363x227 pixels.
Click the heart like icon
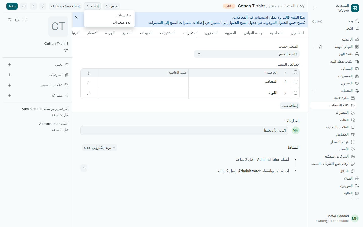pyautogui.click(x=10, y=20)
